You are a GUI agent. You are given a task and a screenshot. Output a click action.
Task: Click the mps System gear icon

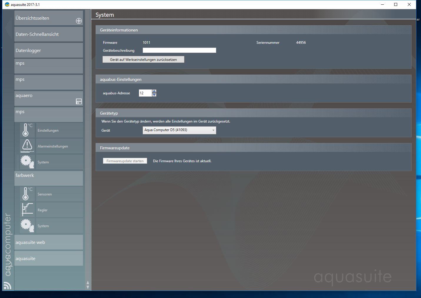click(27, 162)
